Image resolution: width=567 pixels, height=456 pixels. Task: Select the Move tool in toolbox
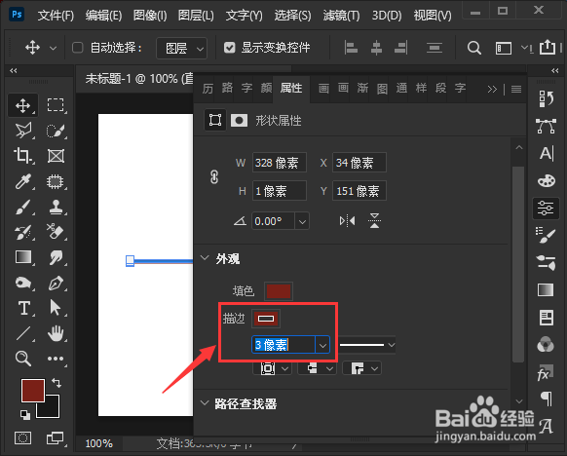tap(22, 105)
